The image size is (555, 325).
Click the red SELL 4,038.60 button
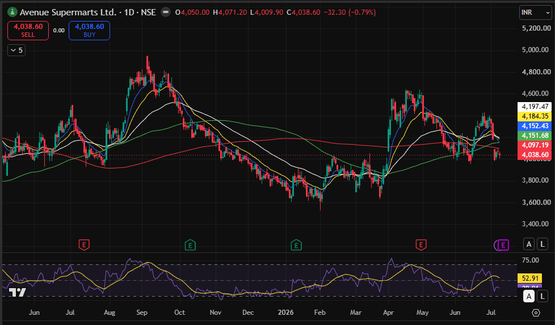click(28, 31)
